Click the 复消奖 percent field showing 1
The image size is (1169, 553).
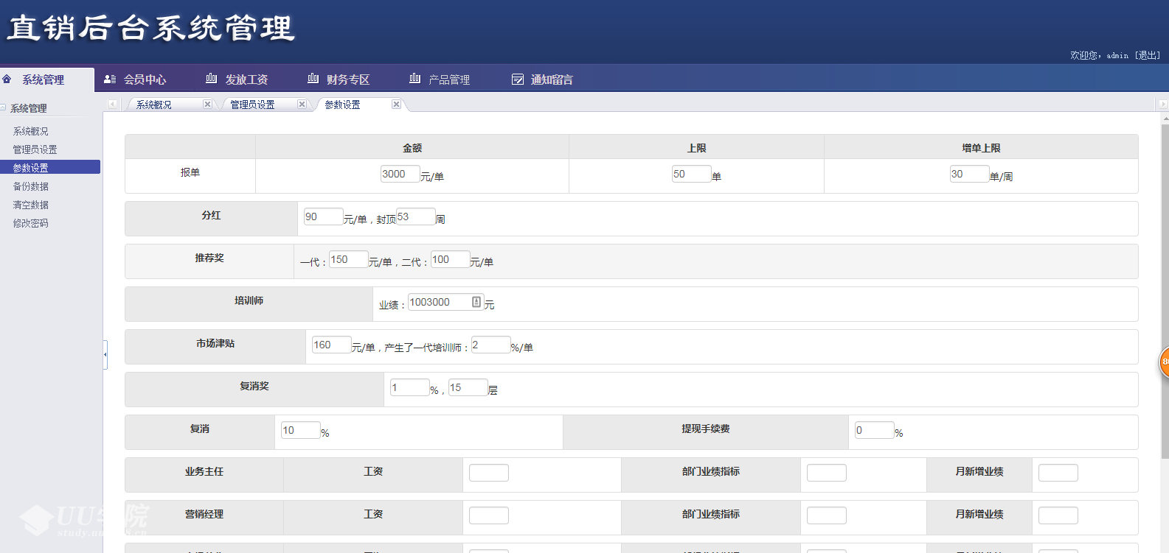(x=409, y=387)
